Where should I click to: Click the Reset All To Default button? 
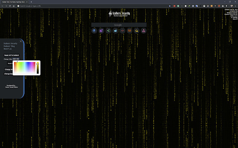pos(12,55)
